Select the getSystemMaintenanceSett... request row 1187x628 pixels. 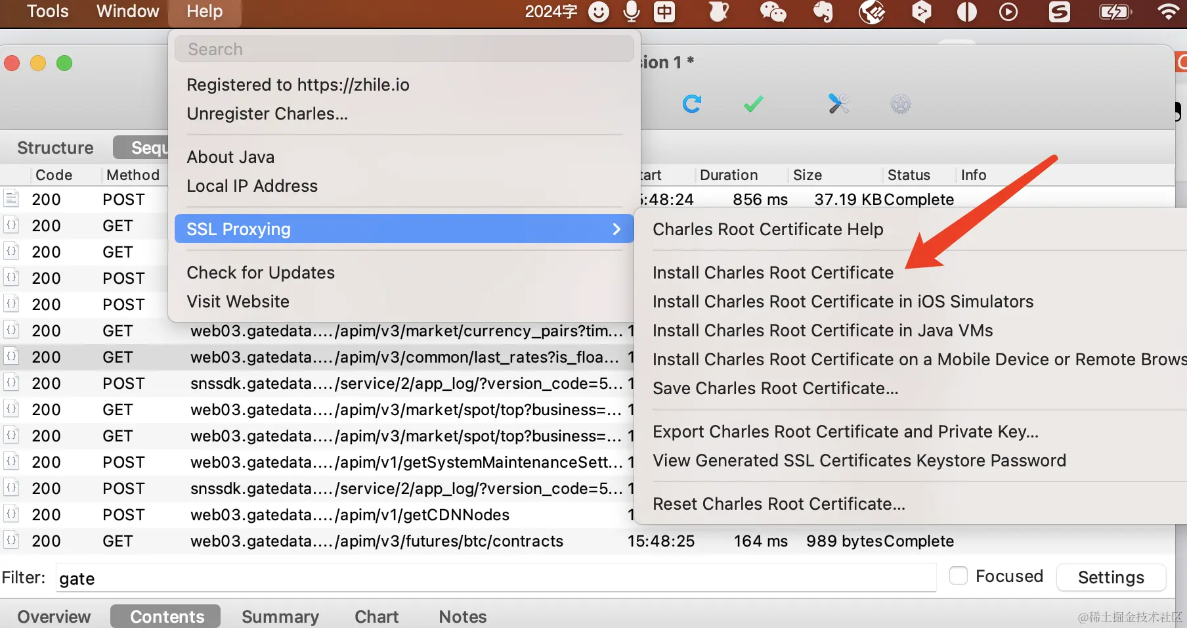318,462
